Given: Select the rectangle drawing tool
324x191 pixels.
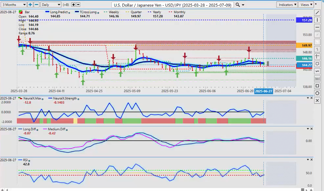Looking at the screenshot, I should [x=317, y=86].
